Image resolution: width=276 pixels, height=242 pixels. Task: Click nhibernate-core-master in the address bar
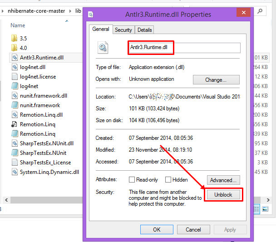[36, 11]
